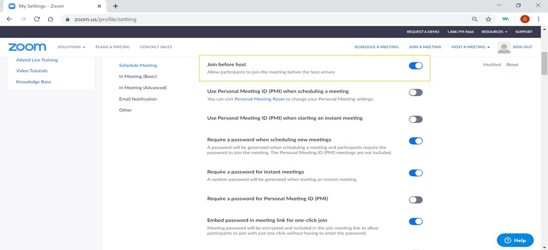Open the Host a Meeting dropdown
This screenshot has height=250, width=548.
[x=470, y=47]
